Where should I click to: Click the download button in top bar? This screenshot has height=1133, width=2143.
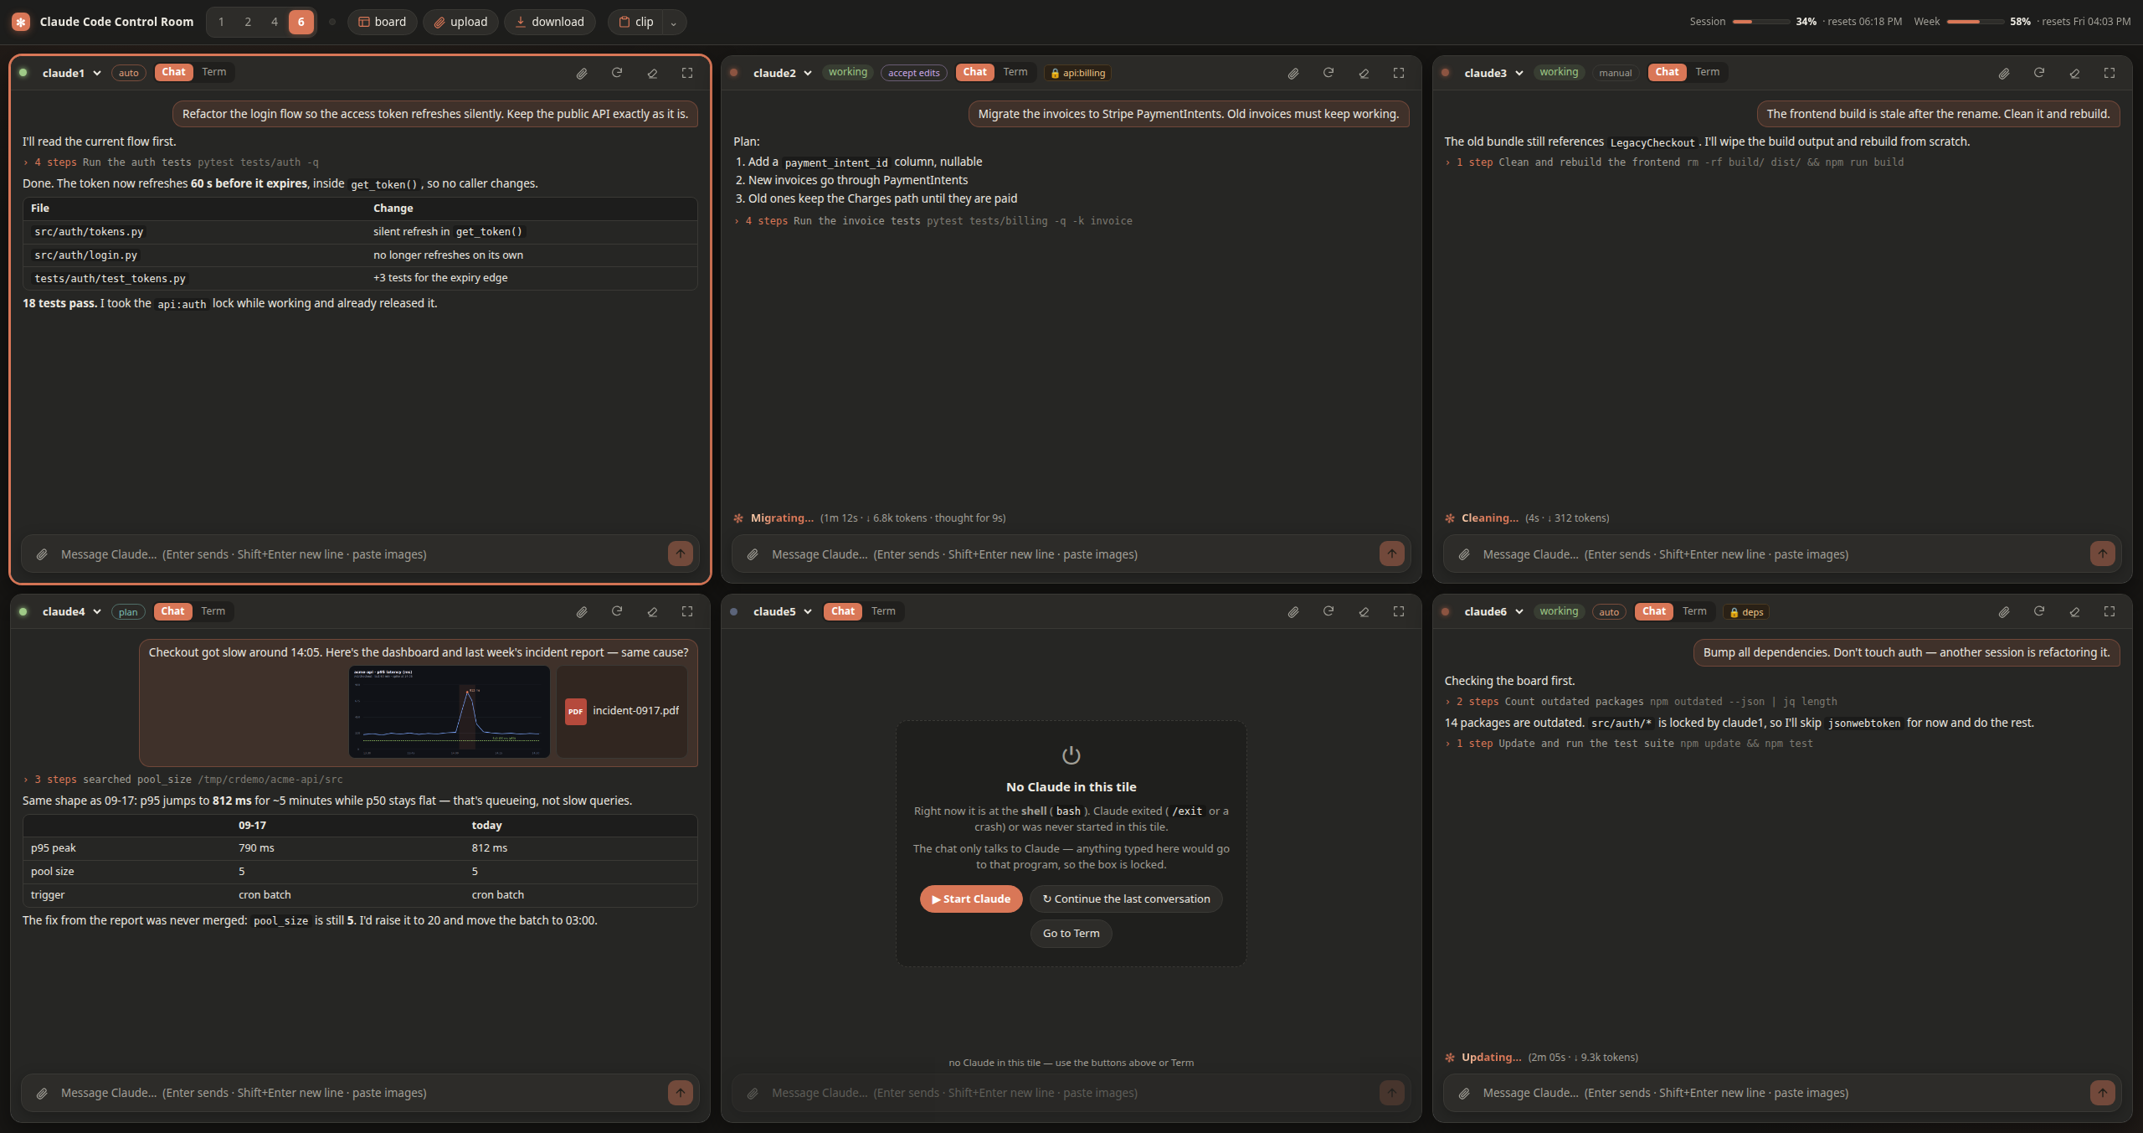coord(550,22)
